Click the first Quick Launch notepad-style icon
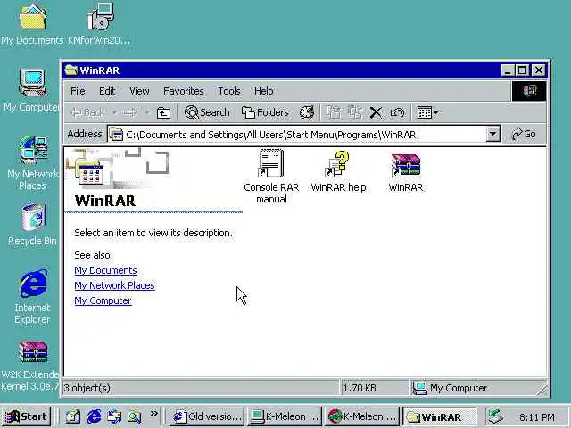The image size is (571, 428). point(73,416)
